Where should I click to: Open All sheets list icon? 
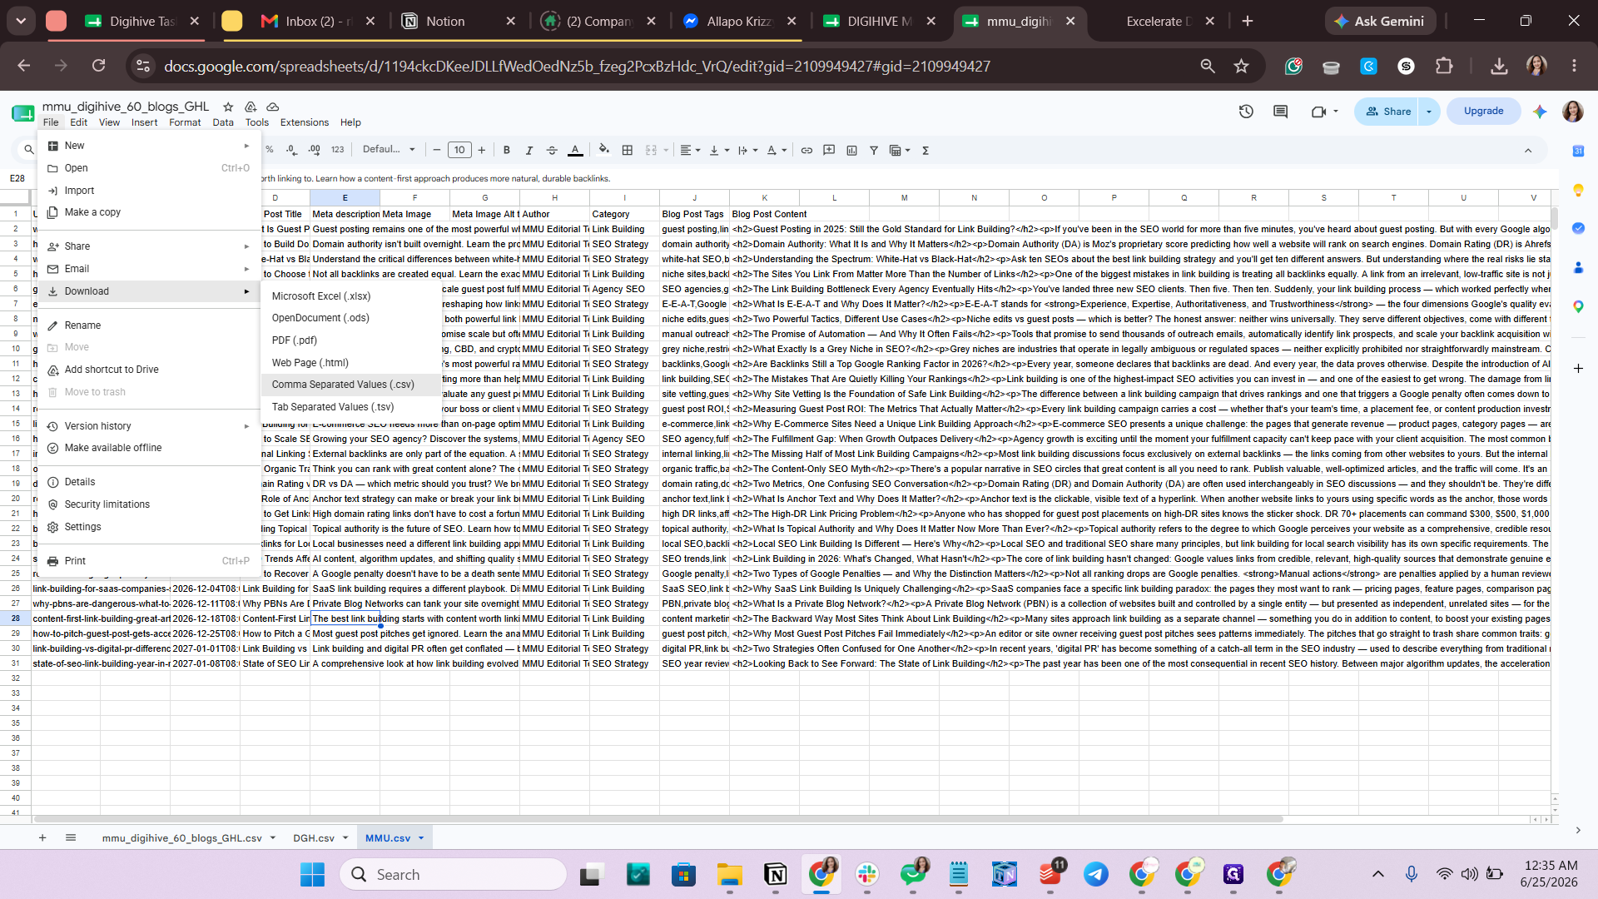click(71, 837)
